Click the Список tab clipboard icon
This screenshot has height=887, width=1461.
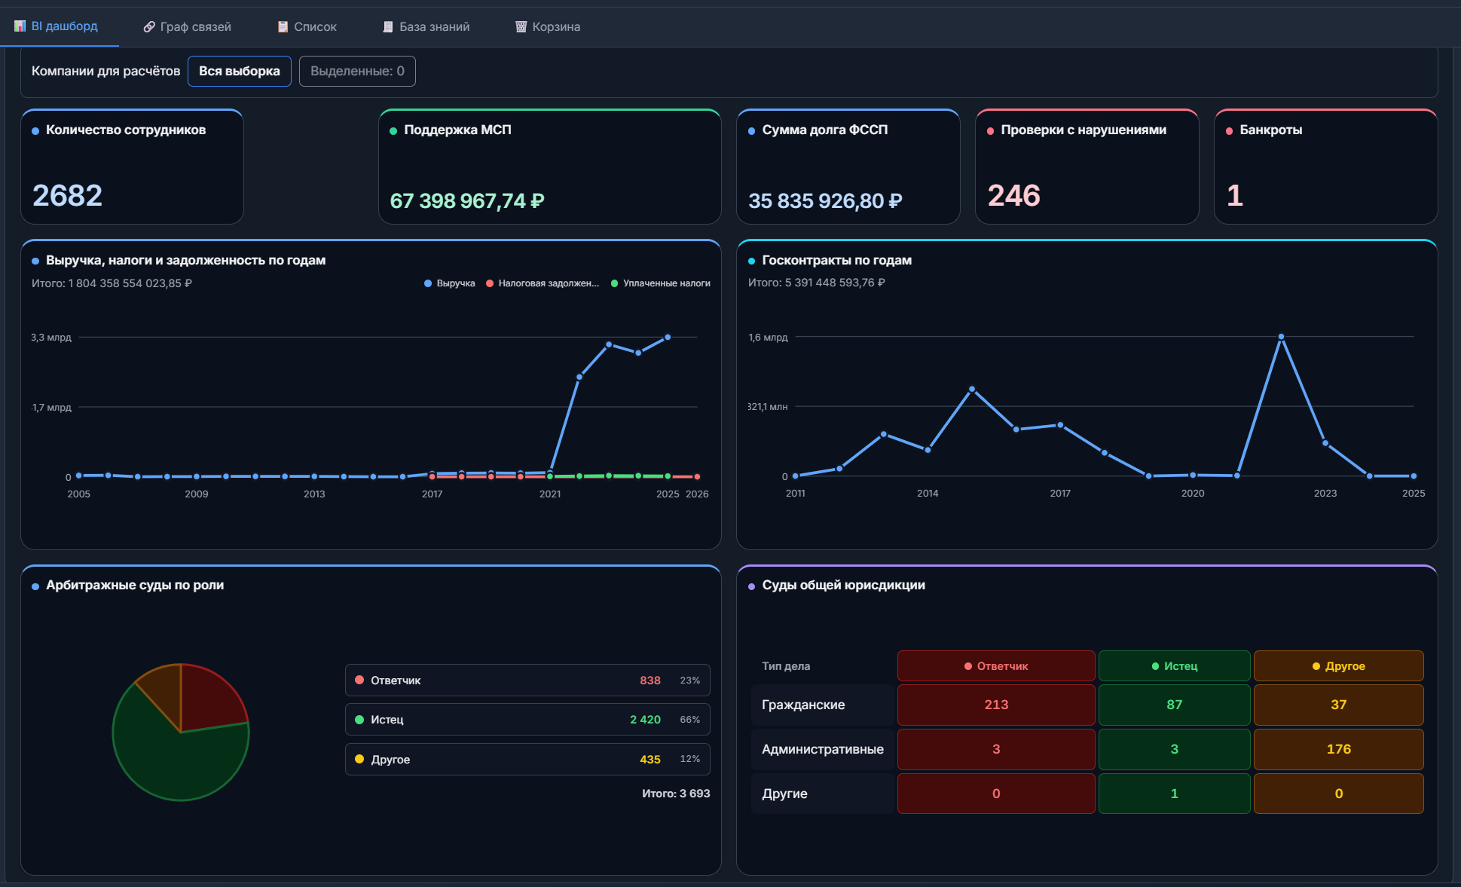tap(283, 27)
